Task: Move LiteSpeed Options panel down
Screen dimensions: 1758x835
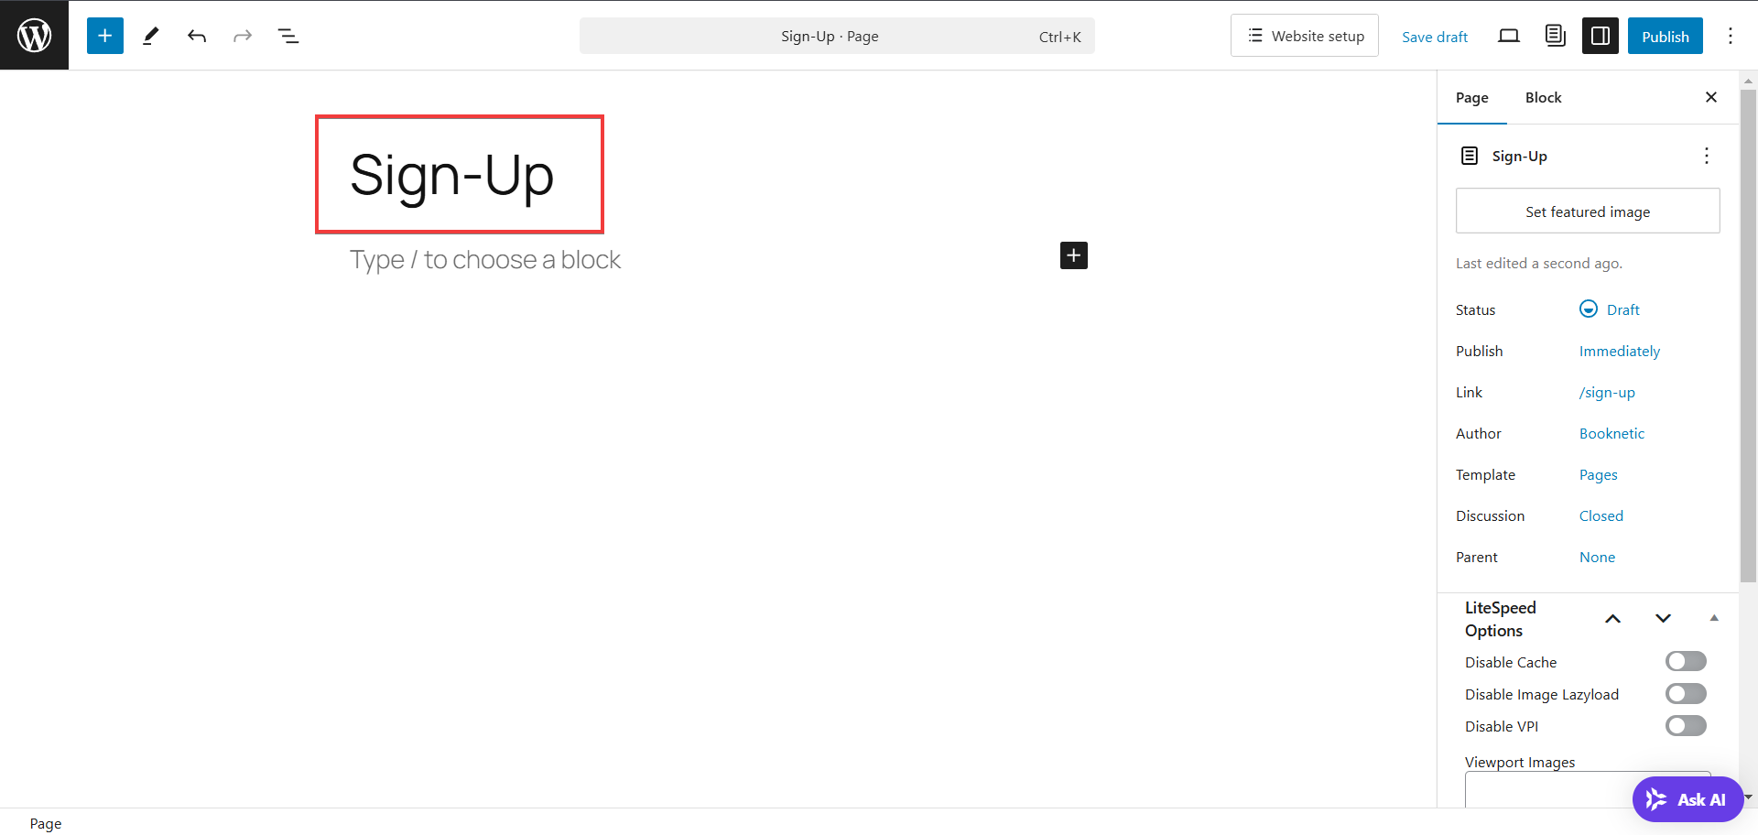Action: pos(1664,619)
